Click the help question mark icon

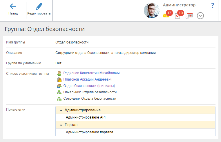(213, 5)
